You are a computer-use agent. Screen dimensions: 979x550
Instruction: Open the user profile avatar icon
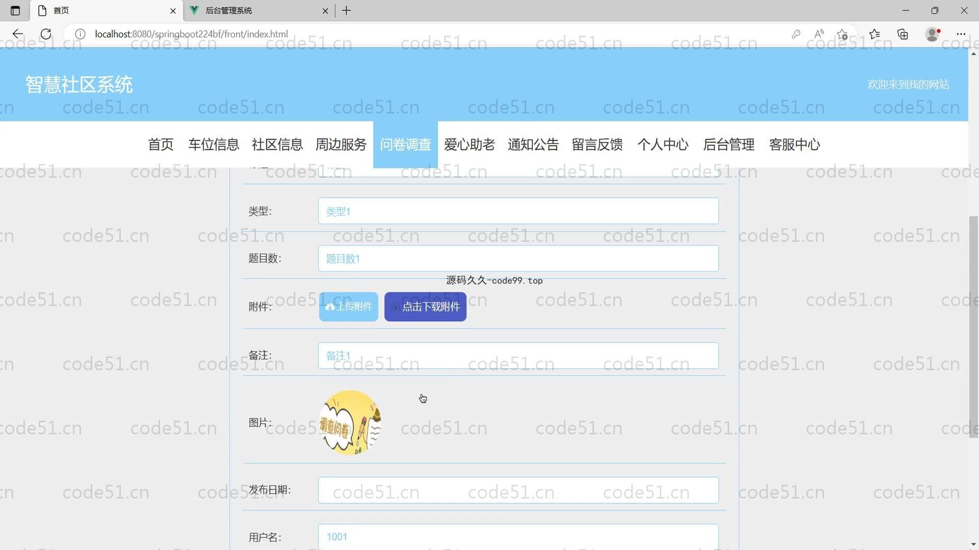click(x=932, y=34)
